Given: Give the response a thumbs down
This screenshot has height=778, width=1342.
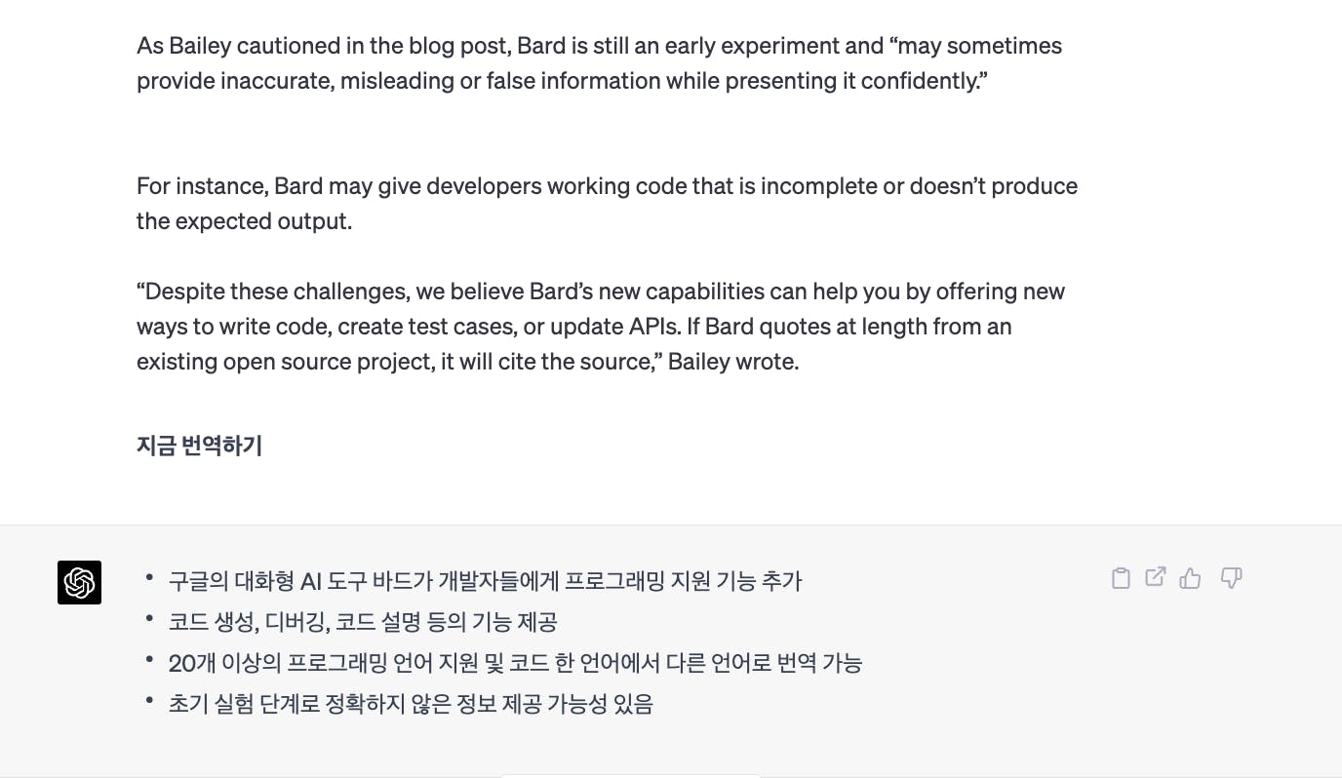Looking at the screenshot, I should tap(1232, 578).
